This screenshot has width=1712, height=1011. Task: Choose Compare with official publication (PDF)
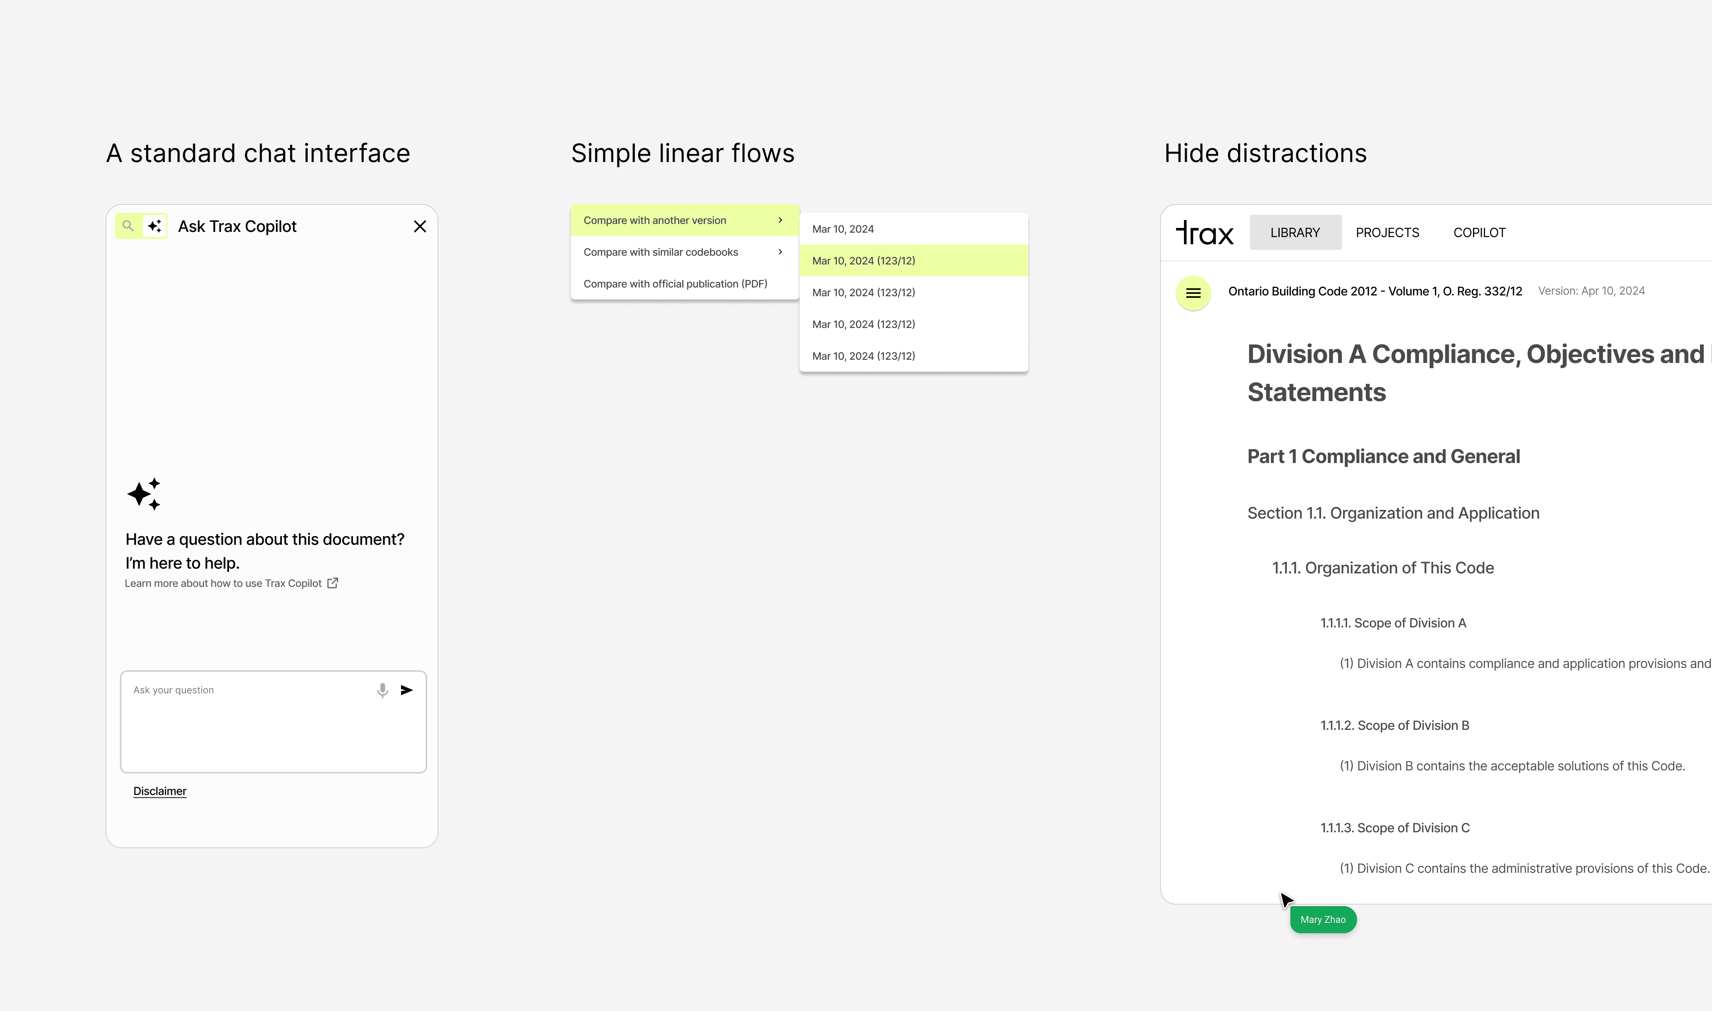(x=675, y=284)
